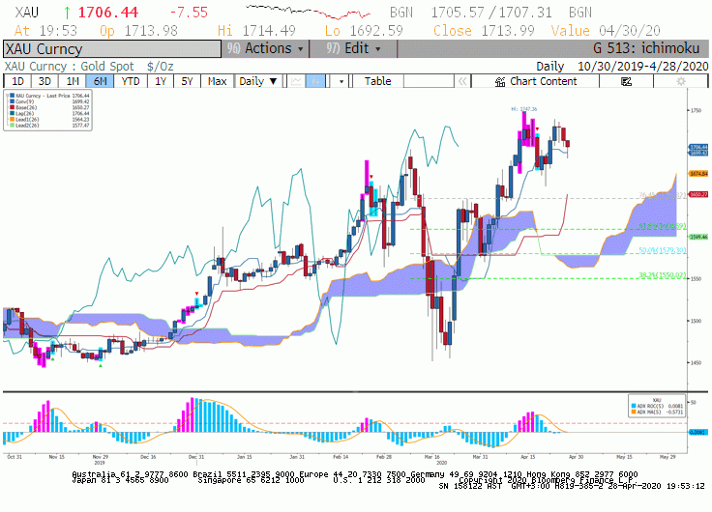Viewport: 712px width, 512px height.
Task: Click XAU Curncy Last Price legend swatch
Action: point(13,96)
